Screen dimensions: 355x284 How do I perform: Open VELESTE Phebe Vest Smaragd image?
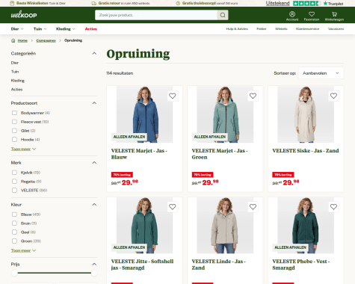(x=306, y=226)
